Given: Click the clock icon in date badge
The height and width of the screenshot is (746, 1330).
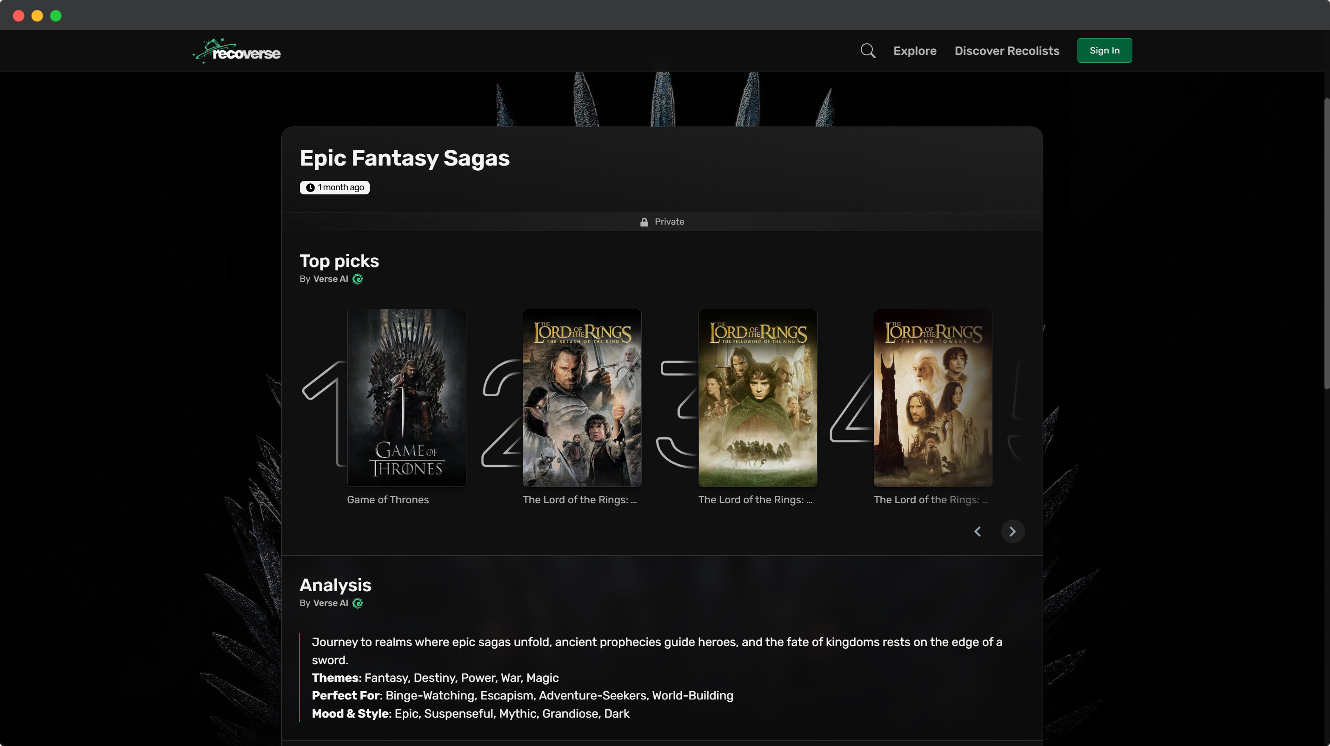Looking at the screenshot, I should click(x=310, y=187).
